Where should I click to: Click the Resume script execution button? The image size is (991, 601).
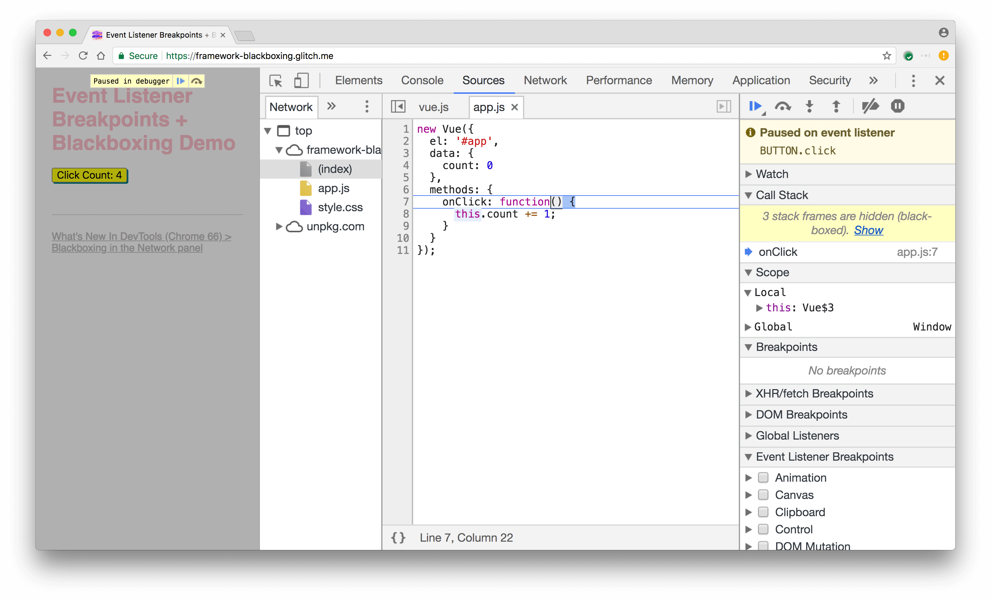[x=755, y=106]
